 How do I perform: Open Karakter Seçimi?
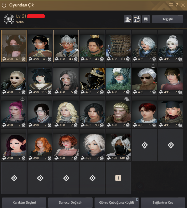tap(24, 203)
